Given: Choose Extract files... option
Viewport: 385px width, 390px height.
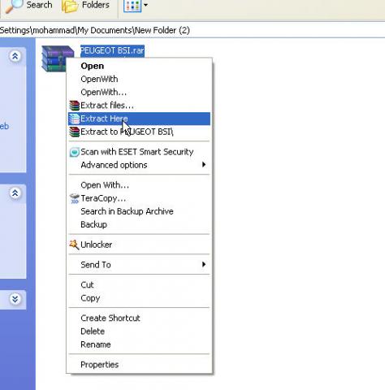Looking at the screenshot, I should coord(139,106).
